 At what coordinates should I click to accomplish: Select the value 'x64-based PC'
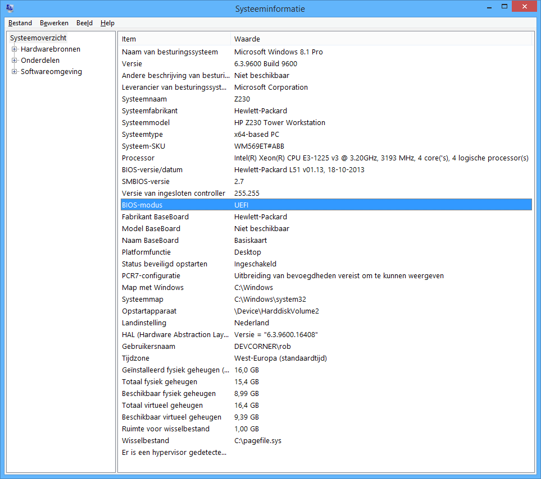pyautogui.click(x=257, y=134)
